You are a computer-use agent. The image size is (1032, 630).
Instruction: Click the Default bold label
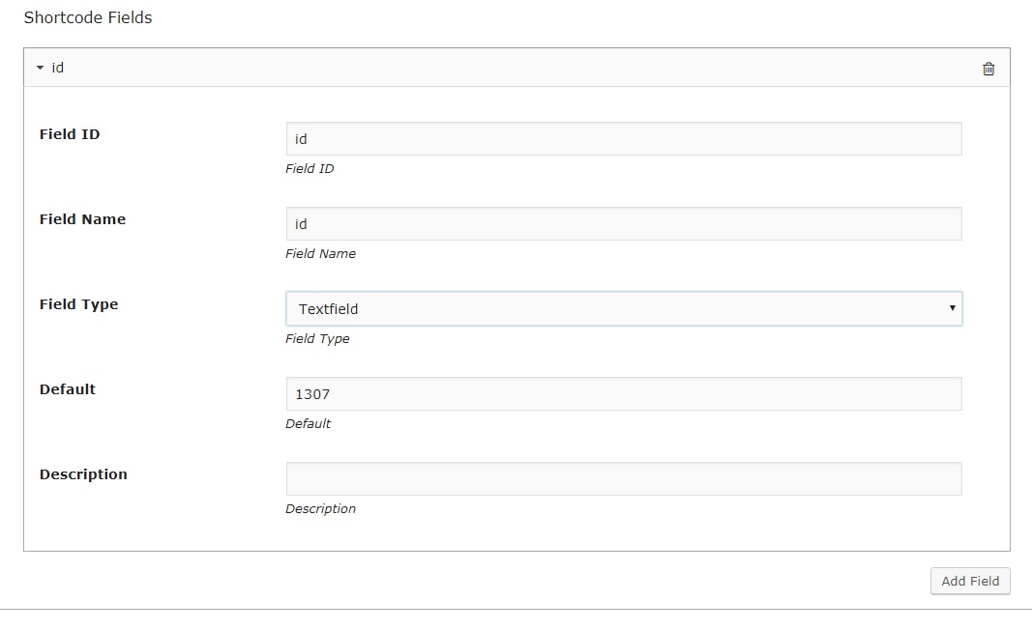(x=67, y=389)
